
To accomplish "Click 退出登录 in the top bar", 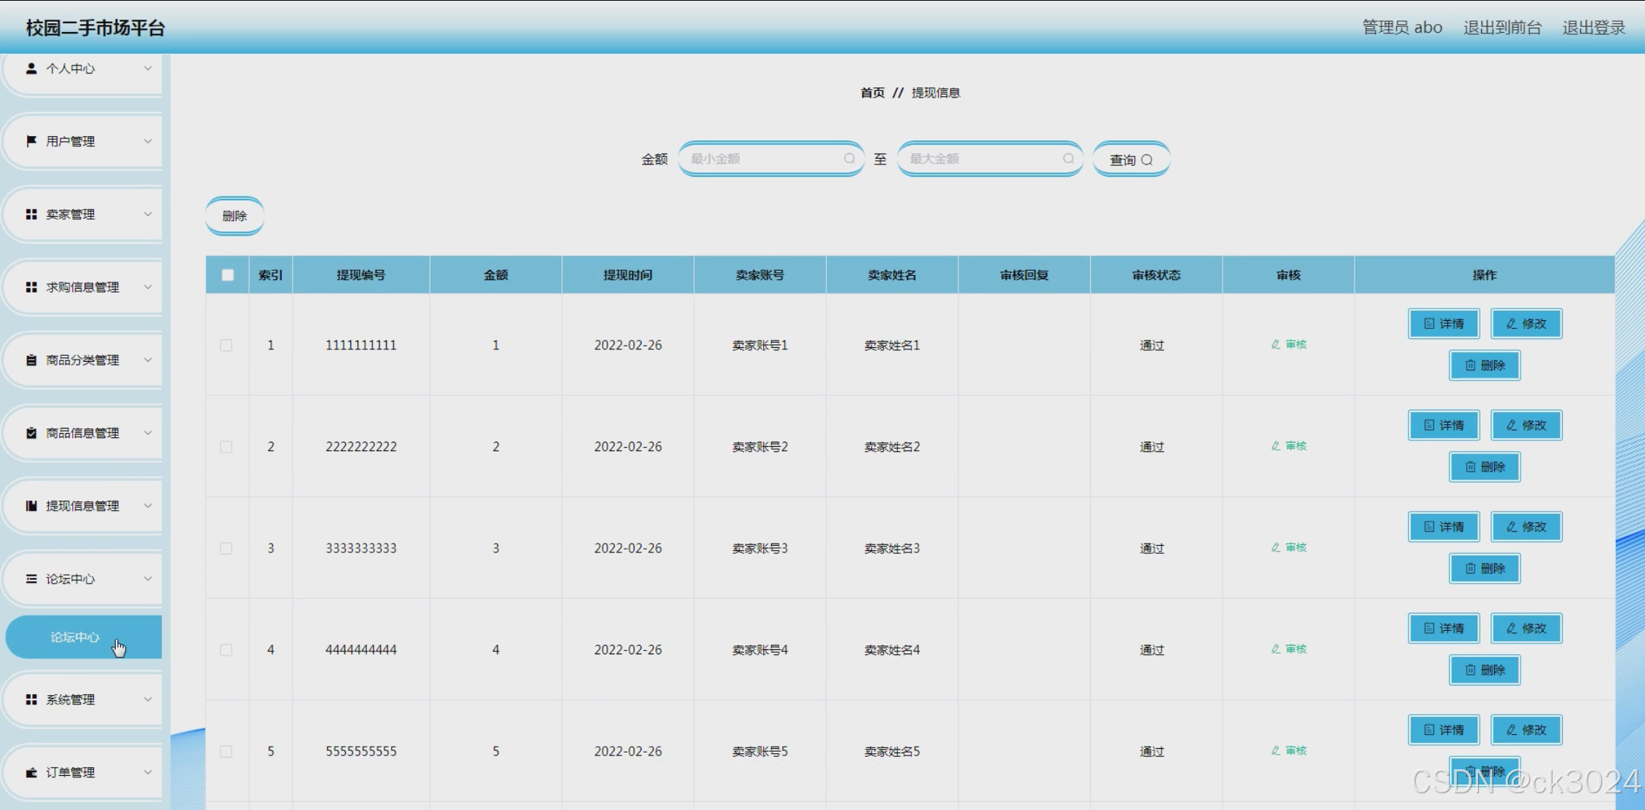I will 1593,28.
